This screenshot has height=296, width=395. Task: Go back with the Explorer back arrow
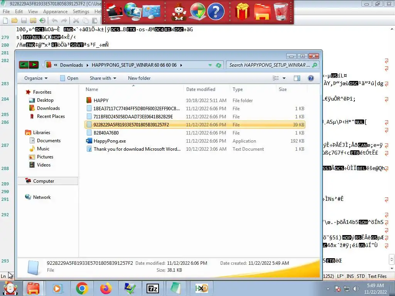coord(24,65)
